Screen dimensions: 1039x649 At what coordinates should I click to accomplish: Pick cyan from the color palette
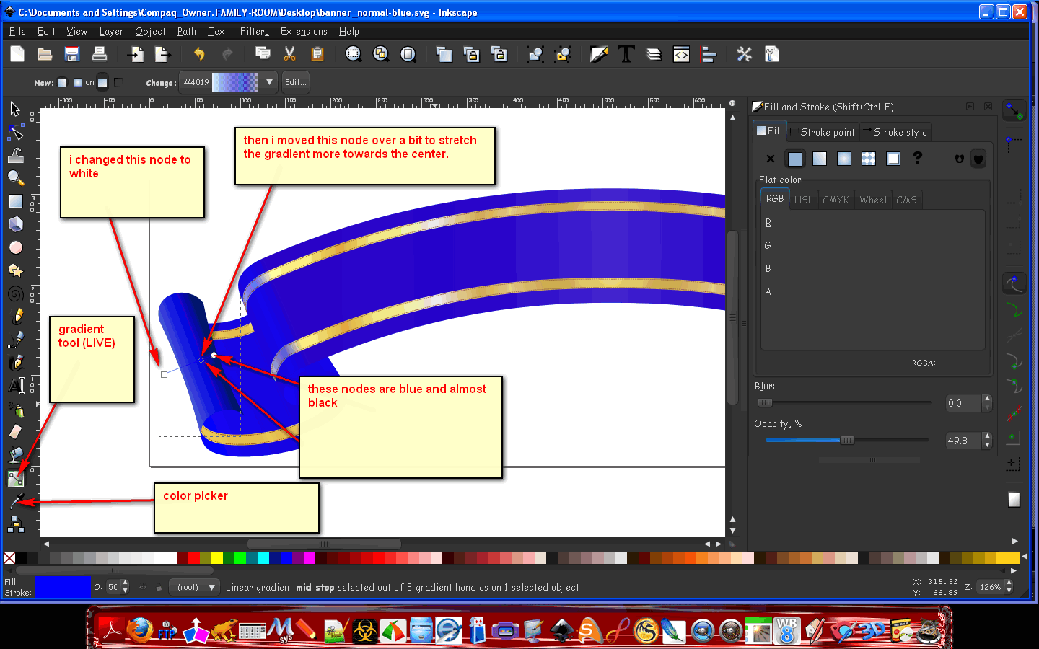263,558
